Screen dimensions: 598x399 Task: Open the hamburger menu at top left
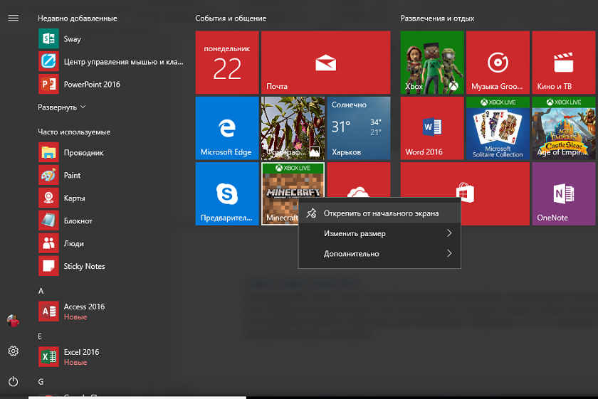[14, 18]
